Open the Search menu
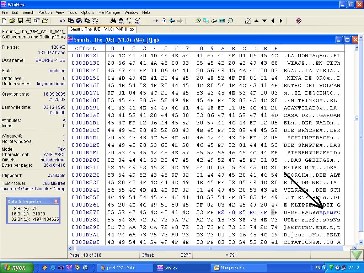The image size is (364, 273). (28, 12)
